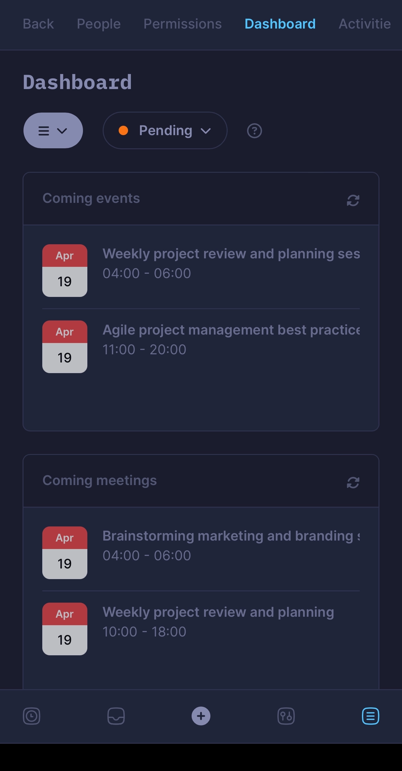Open the inbox tray icon in bottom bar

click(116, 716)
